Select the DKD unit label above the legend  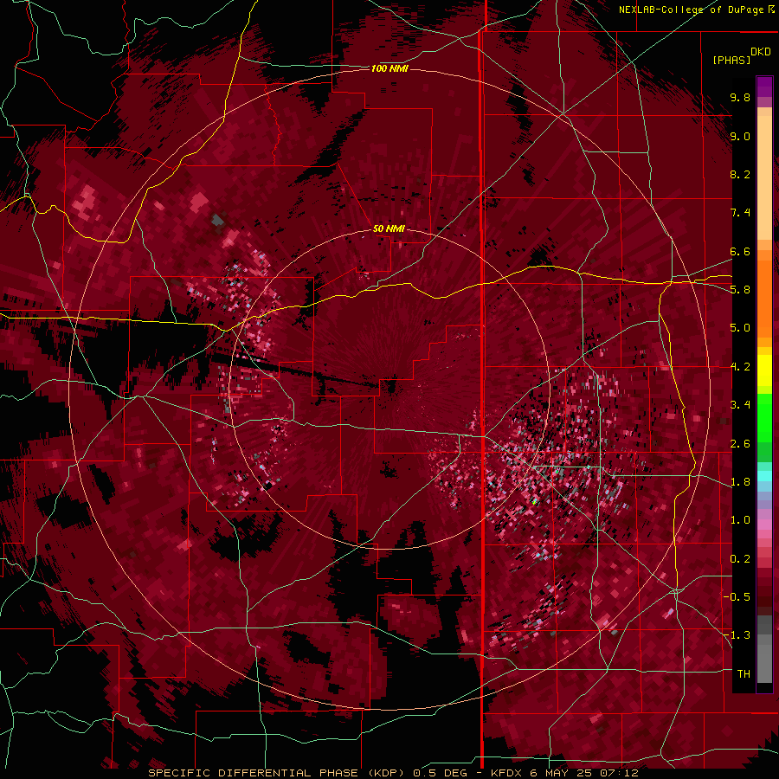click(x=761, y=52)
